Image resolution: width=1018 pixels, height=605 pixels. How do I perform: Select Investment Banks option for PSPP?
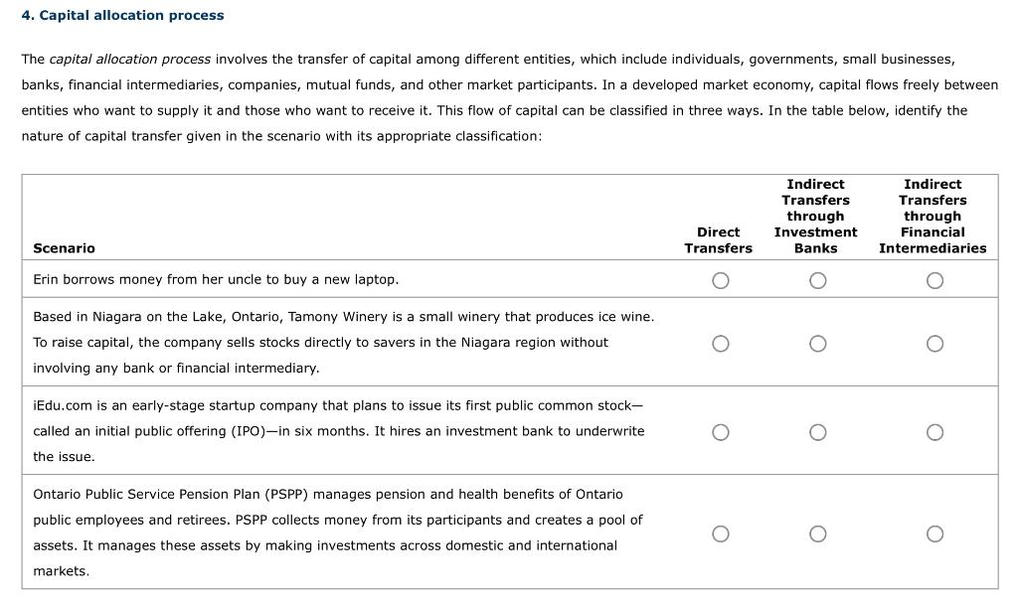tap(817, 533)
